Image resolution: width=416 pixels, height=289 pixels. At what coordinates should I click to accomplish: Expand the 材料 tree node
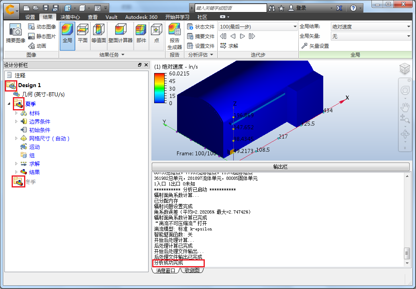coord(16,113)
